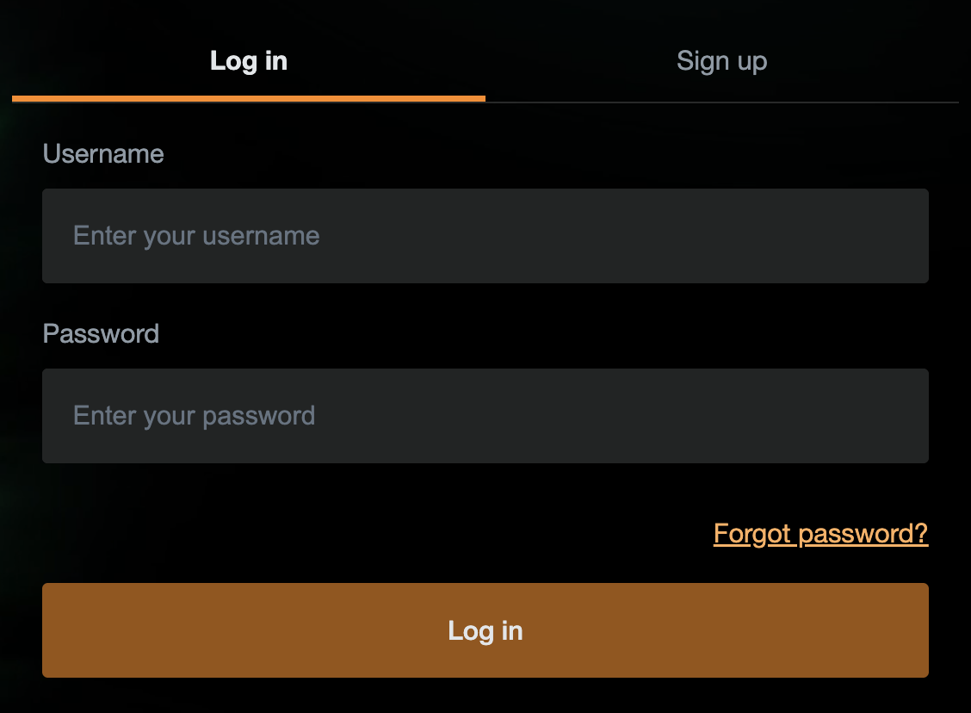
Task: Submit the form with the Log in button
Action: click(485, 630)
